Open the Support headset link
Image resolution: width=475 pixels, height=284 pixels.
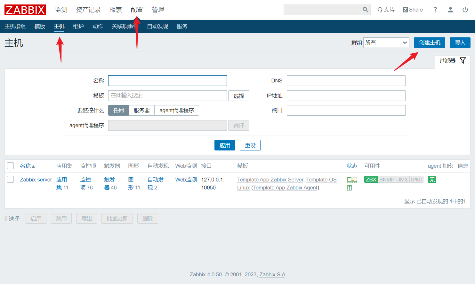tap(386, 10)
